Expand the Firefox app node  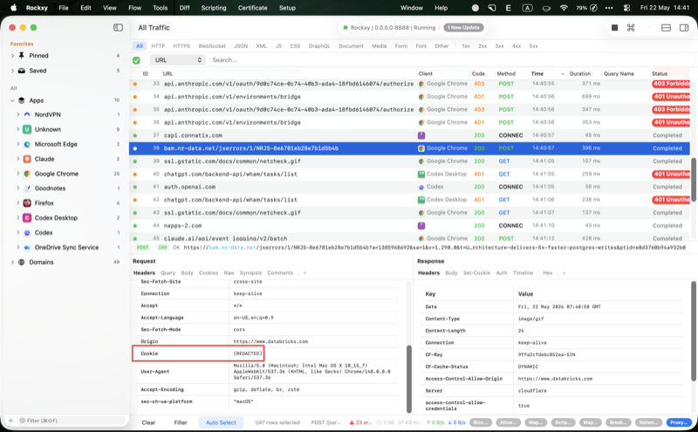(18, 203)
